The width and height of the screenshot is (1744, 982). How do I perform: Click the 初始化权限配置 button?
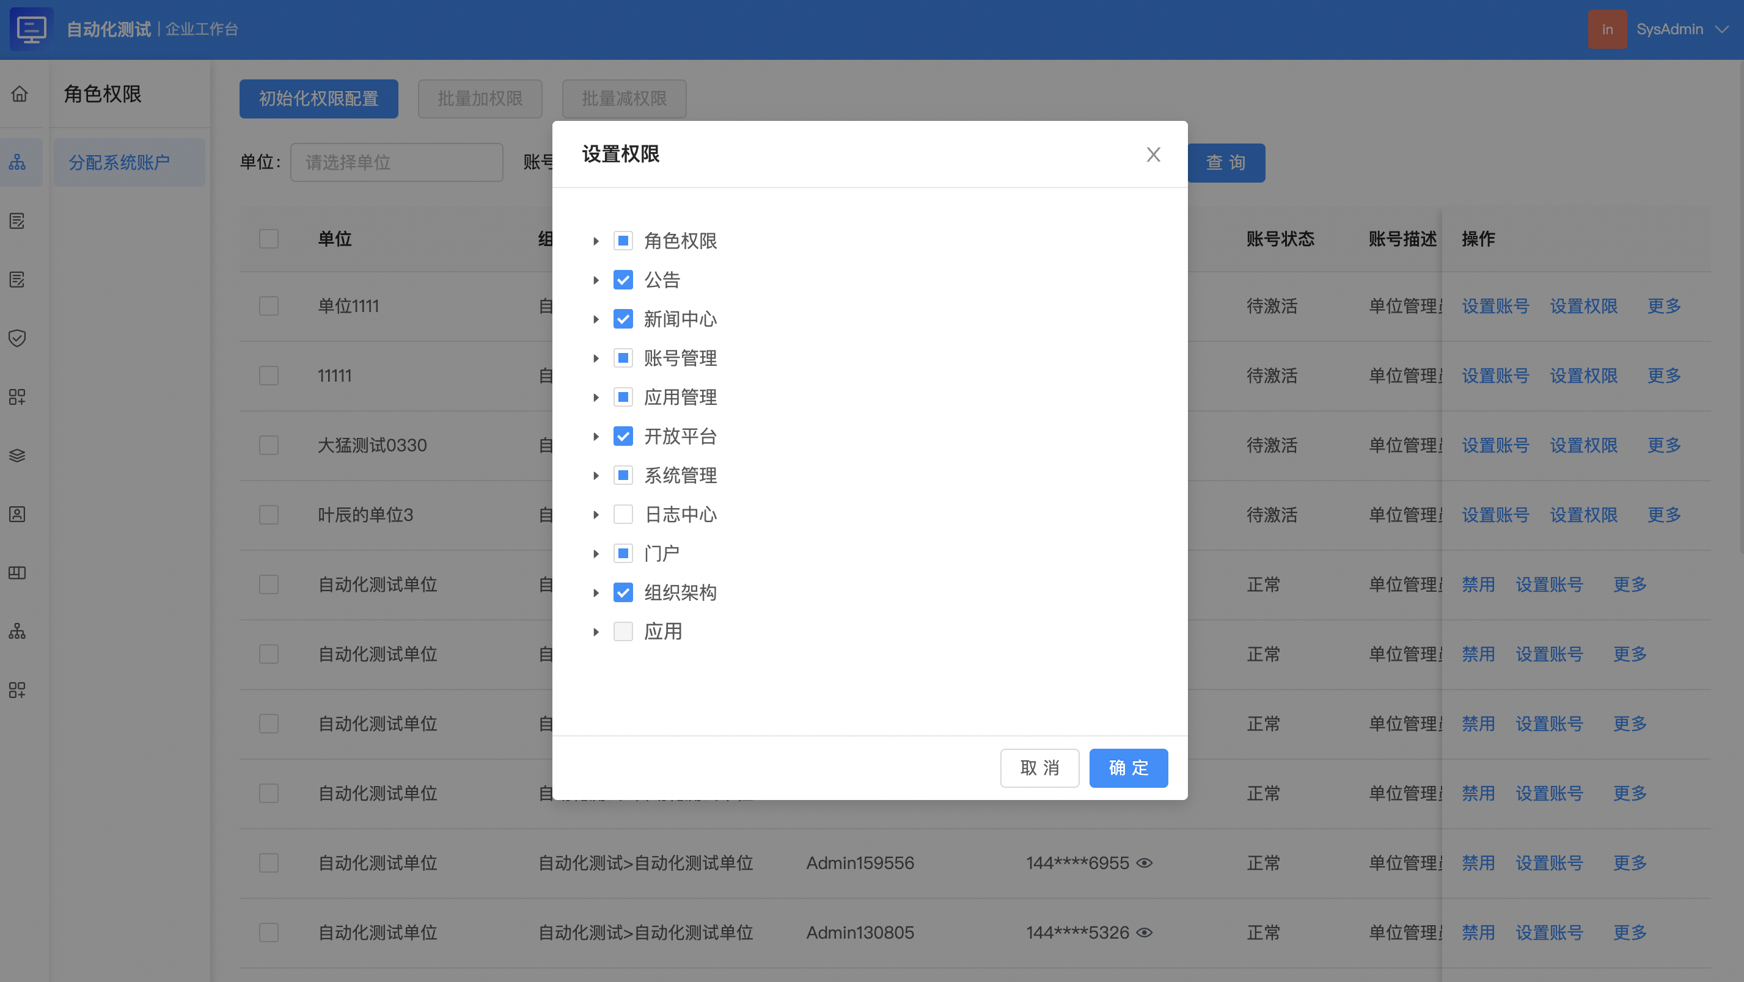click(x=318, y=99)
